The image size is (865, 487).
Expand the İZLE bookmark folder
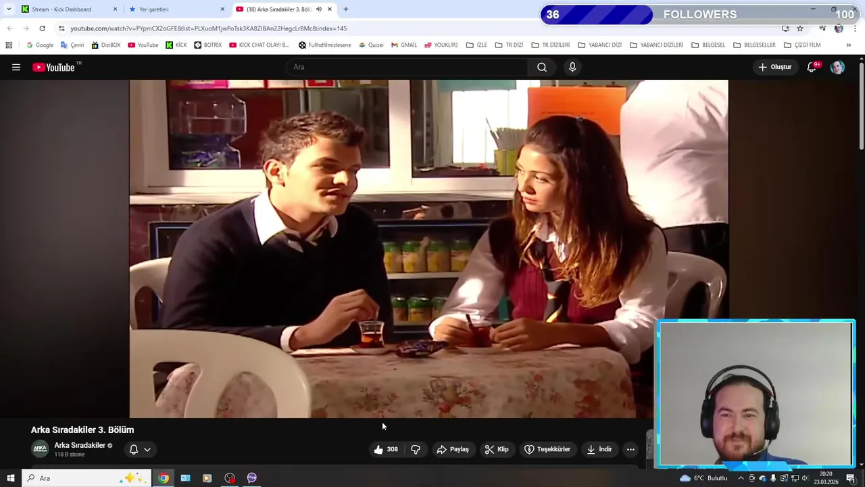pos(476,45)
